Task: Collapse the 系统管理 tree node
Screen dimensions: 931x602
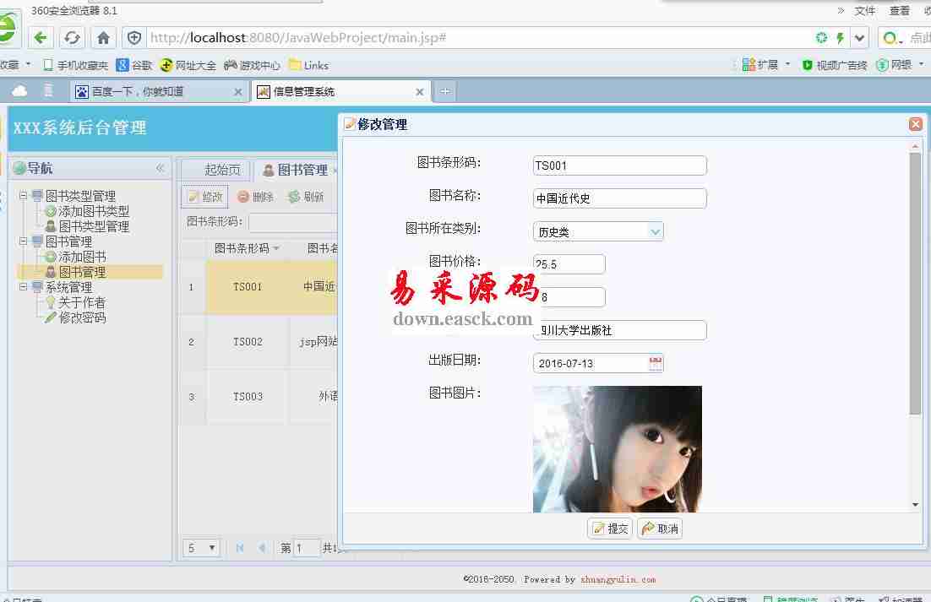Action: click(24, 287)
